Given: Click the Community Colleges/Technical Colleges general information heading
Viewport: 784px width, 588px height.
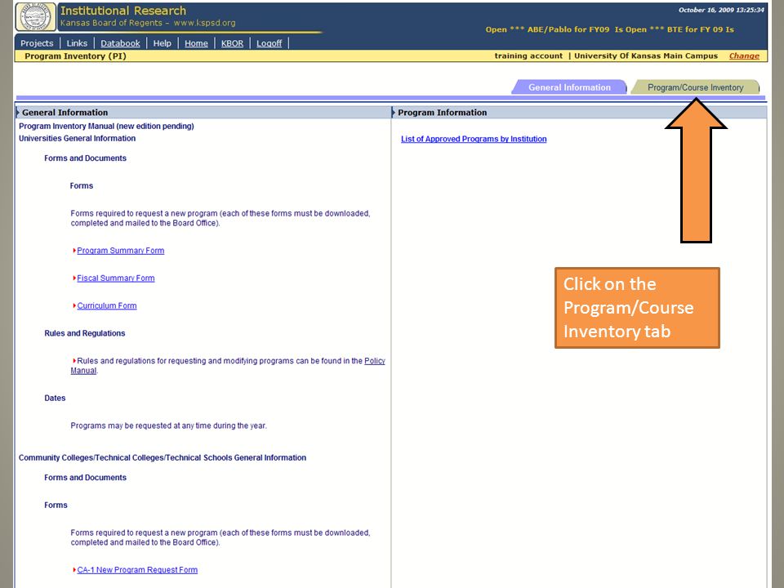Looking at the screenshot, I should pyautogui.click(x=162, y=457).
